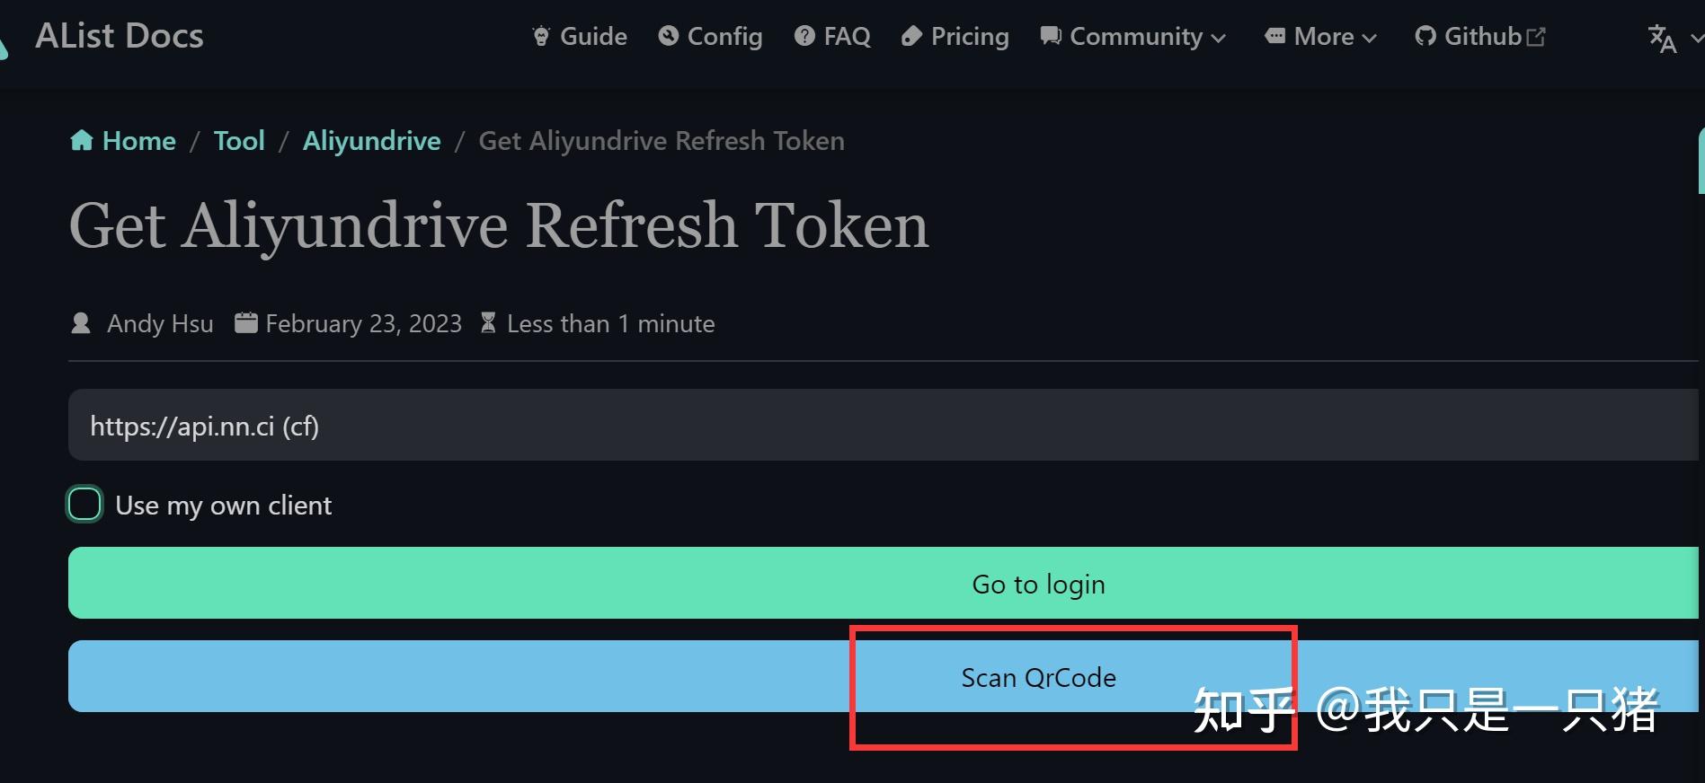Enable the Use my own client checkbox
1705x783 pixels.
(85, 505)
